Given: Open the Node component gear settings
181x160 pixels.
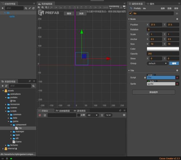Looking at the screenshot, I should (x=177, y=19).
